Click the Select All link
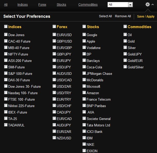 (105, 16)
